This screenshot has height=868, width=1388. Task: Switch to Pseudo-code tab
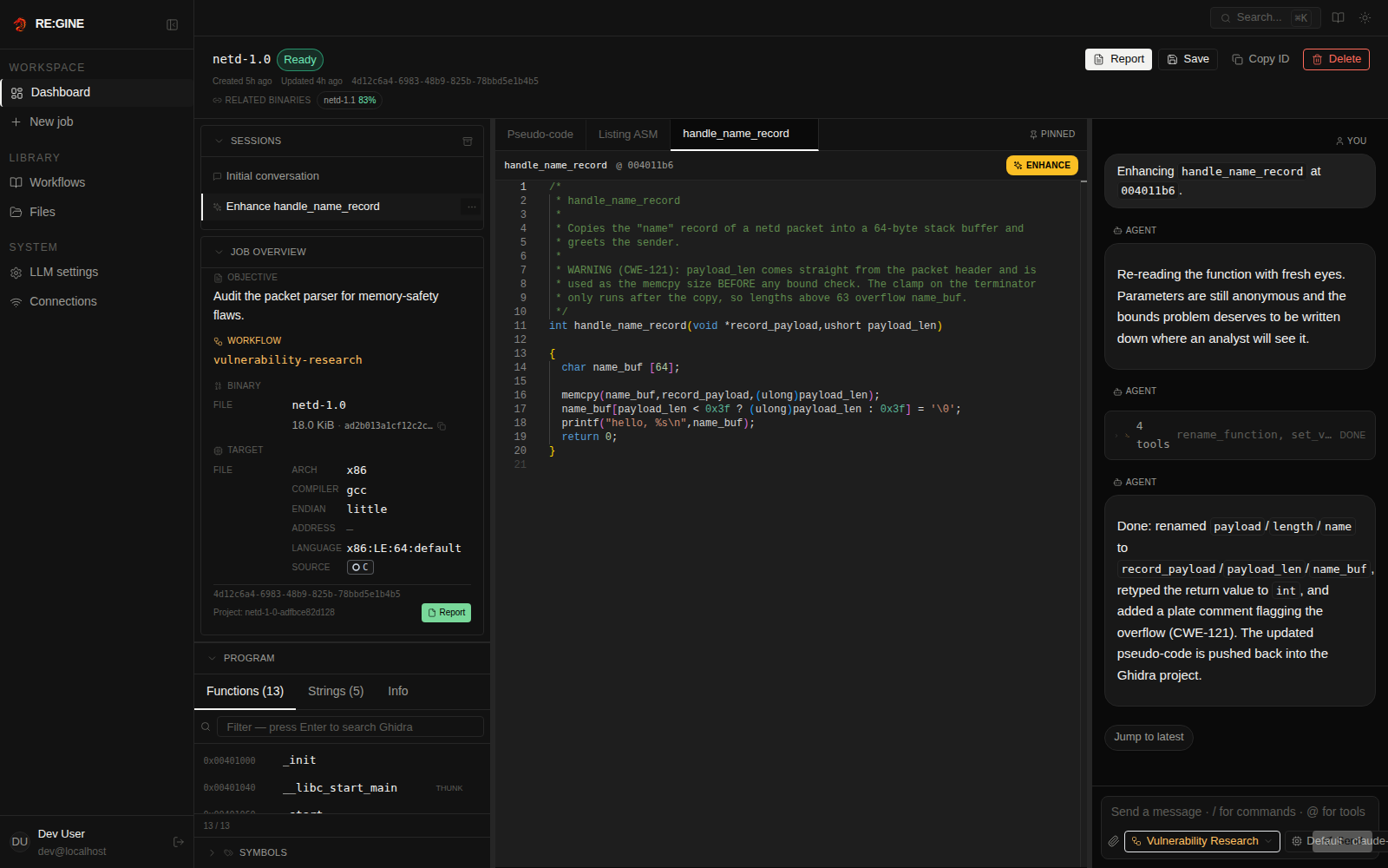click(540, 135)
